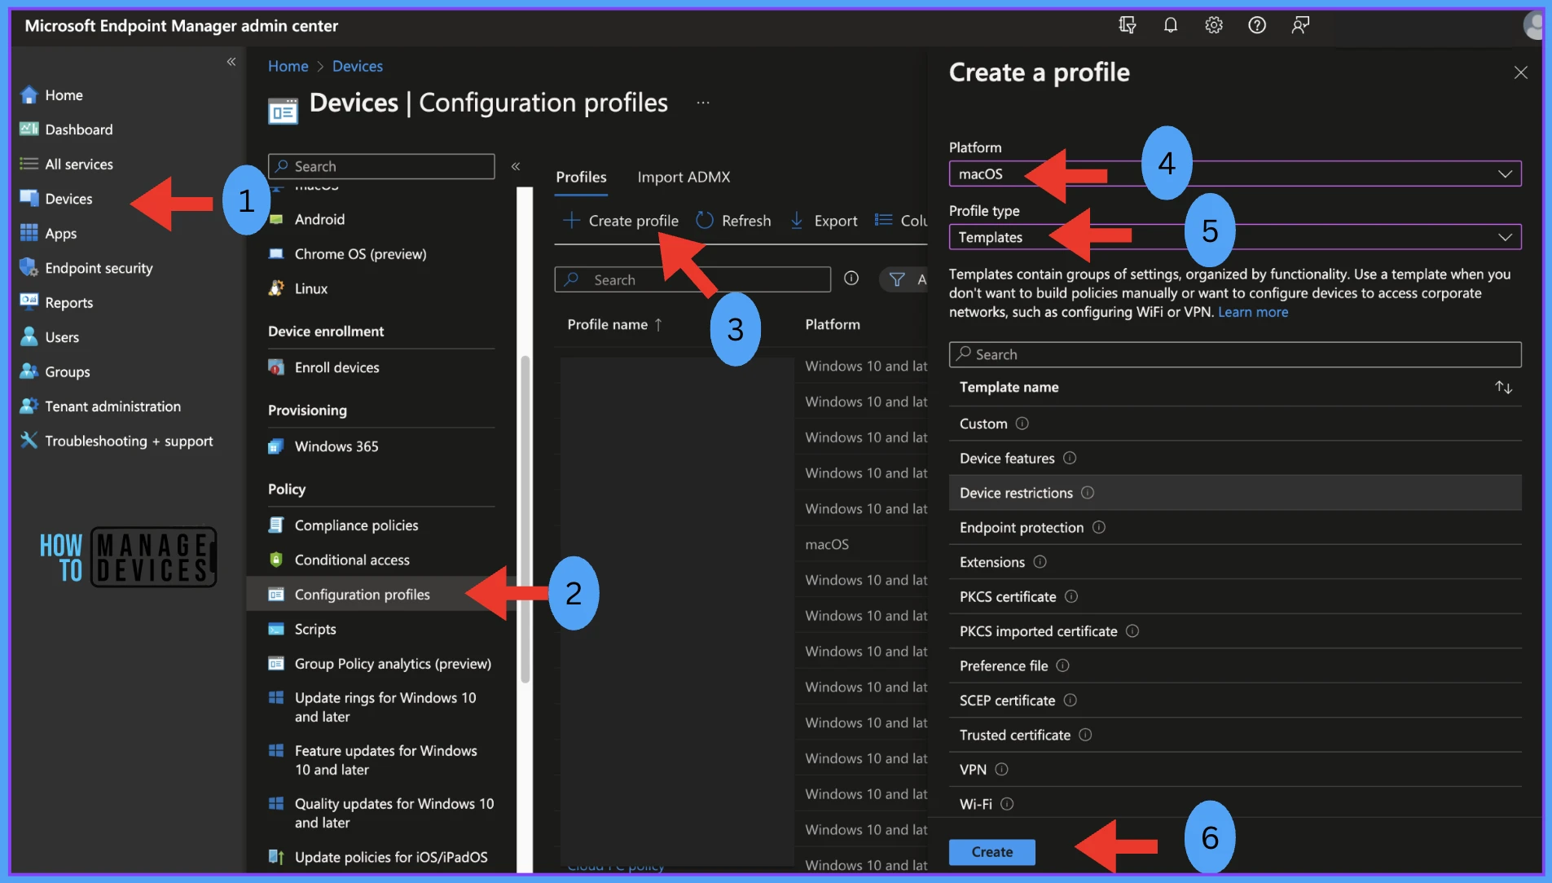1552x883 pixels.
Task: Sort by Profile name column header
Action: click(615, 324)
